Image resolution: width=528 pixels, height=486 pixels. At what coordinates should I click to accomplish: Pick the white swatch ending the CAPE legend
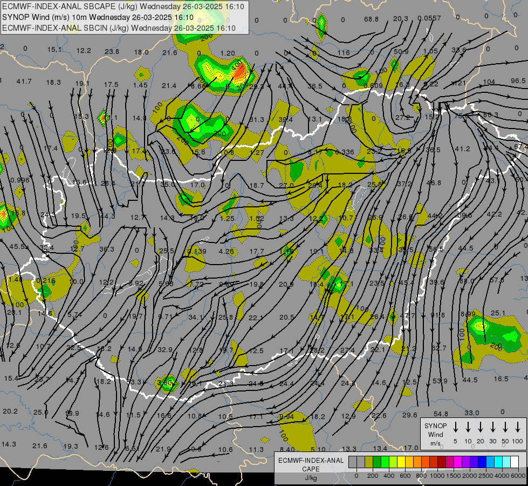(x=515, y=462)
